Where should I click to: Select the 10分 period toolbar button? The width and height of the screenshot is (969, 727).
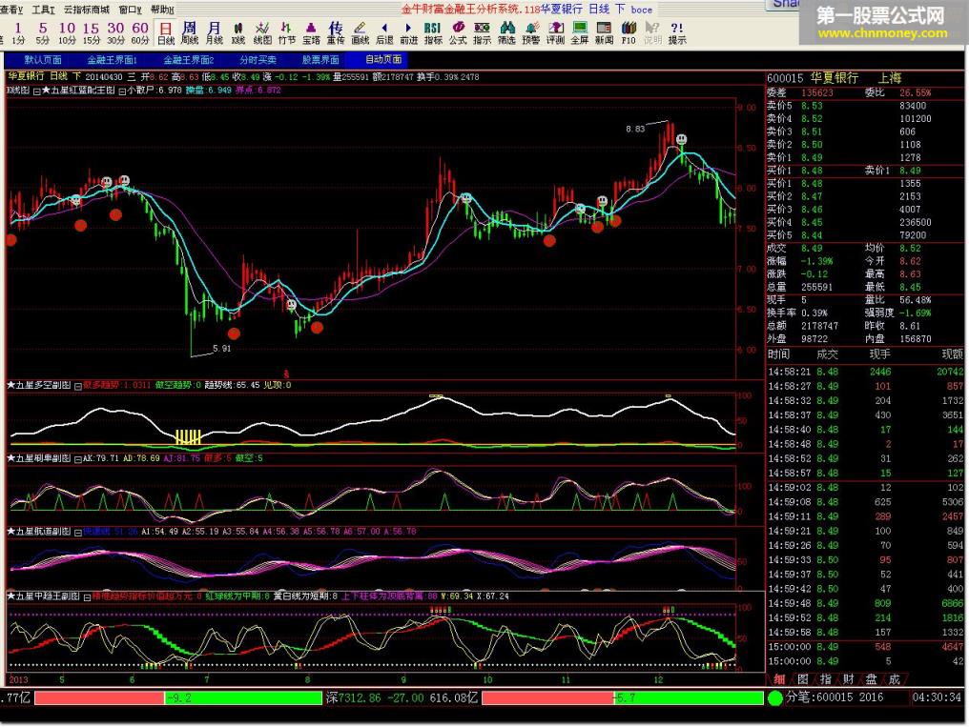[x=67, y=32]
